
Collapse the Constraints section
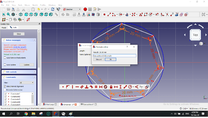[x=35, y=77]
